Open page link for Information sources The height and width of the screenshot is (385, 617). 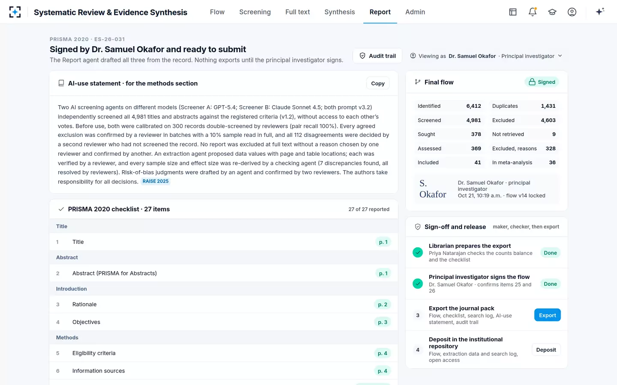tap(383, 371)
